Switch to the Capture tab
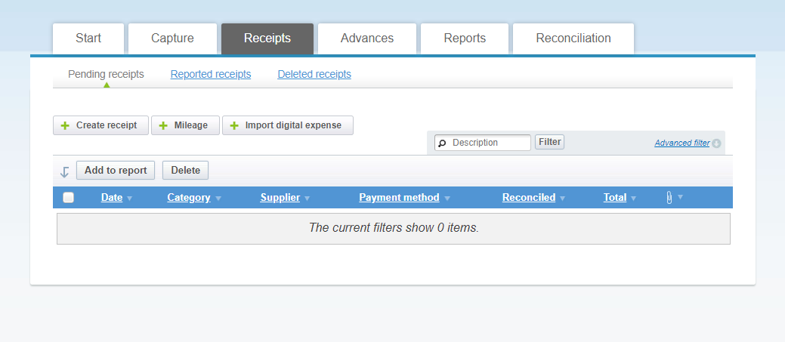The width and height of the screenshot is (785, 342). pos(172,39)
